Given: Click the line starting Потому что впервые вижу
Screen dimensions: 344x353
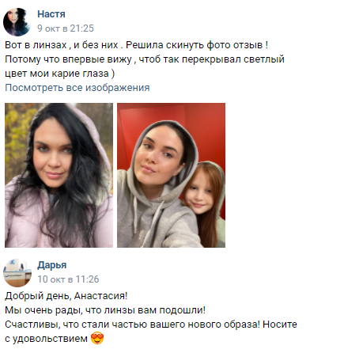Looking at the screenshot, I should click(145, 59).
